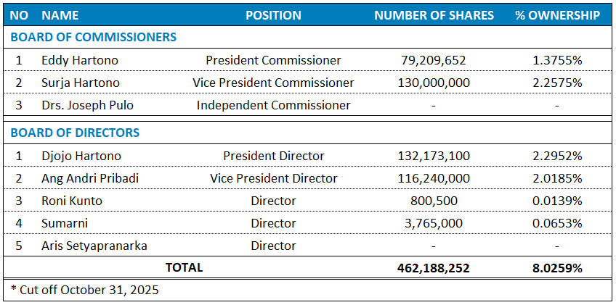Click the Cut off October 31, 2025 note

click(x=85, y=290)
